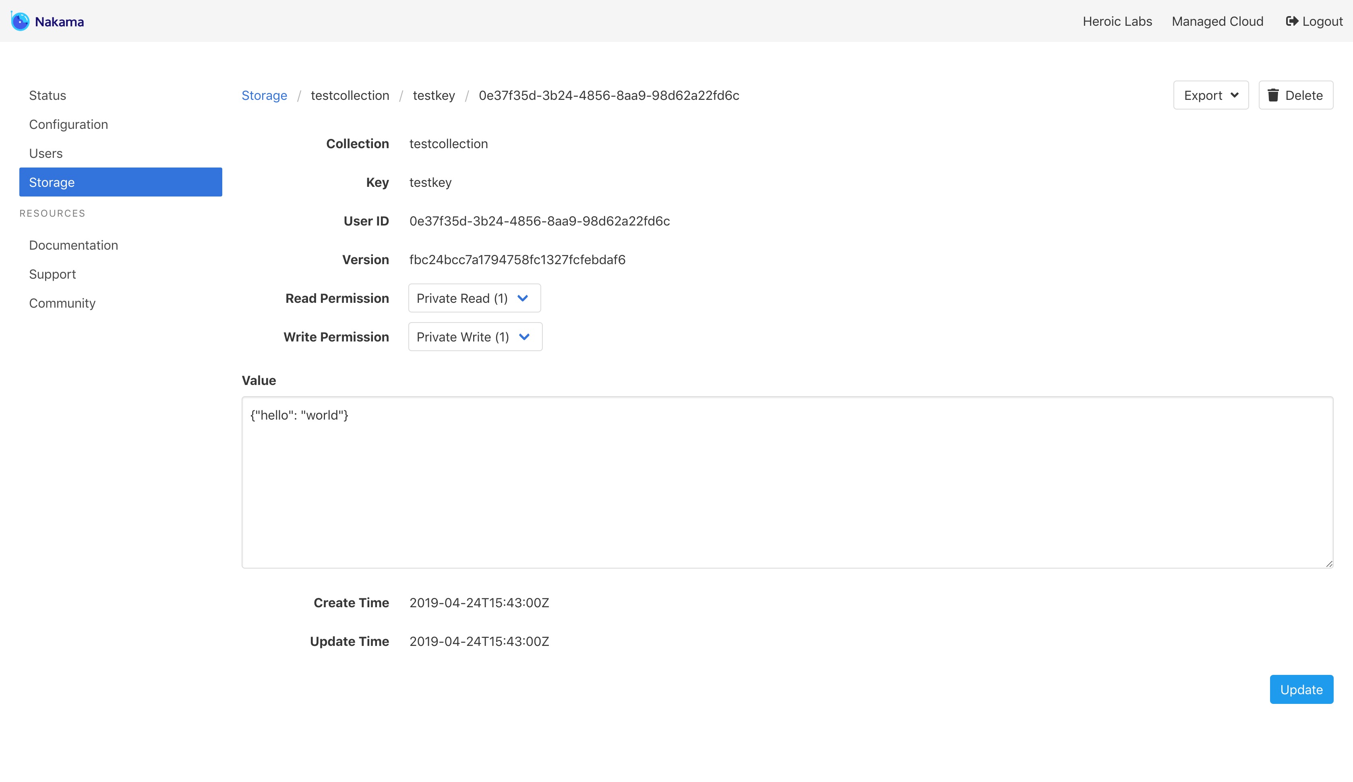Visit Community resource link
This screenshot has width=1353, height=782.
point(62,304)
